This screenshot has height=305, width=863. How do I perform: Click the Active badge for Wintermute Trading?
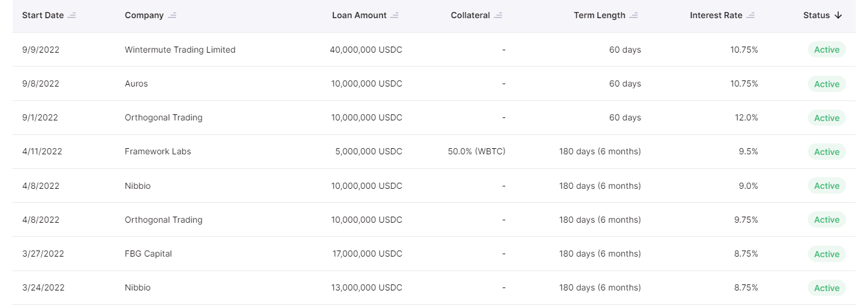pos(827,50)
